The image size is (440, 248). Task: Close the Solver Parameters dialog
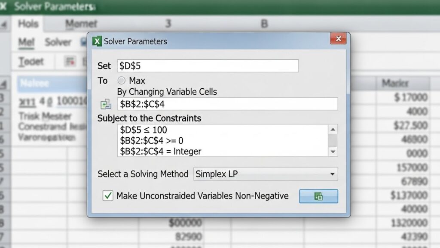click(x=338, y=39)
